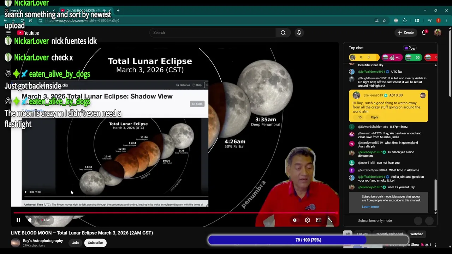This screenshot has width=452, height=254.
Task: Click the green 50 ticker chip
Action: (x=413, y=57)
